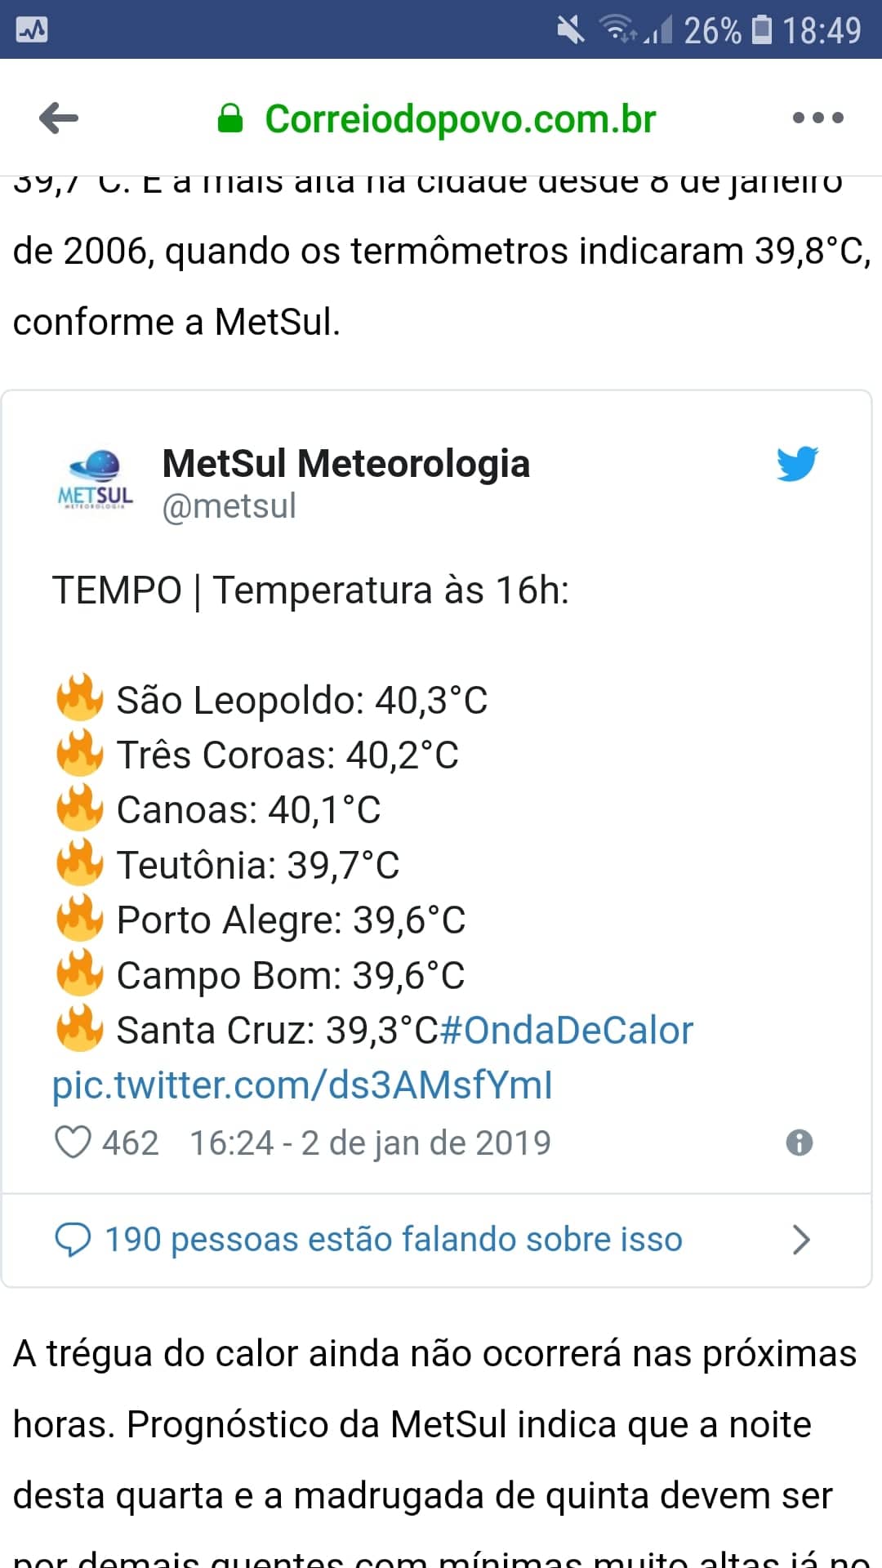Screen dimensions: 882x1568
Task: Open the #OndaDeCalor hashtag
Action: 567,1031
